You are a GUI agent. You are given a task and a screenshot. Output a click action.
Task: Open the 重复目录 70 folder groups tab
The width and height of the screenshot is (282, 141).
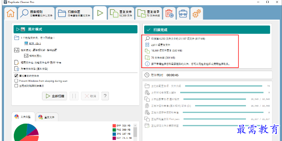tap(149, 13)
